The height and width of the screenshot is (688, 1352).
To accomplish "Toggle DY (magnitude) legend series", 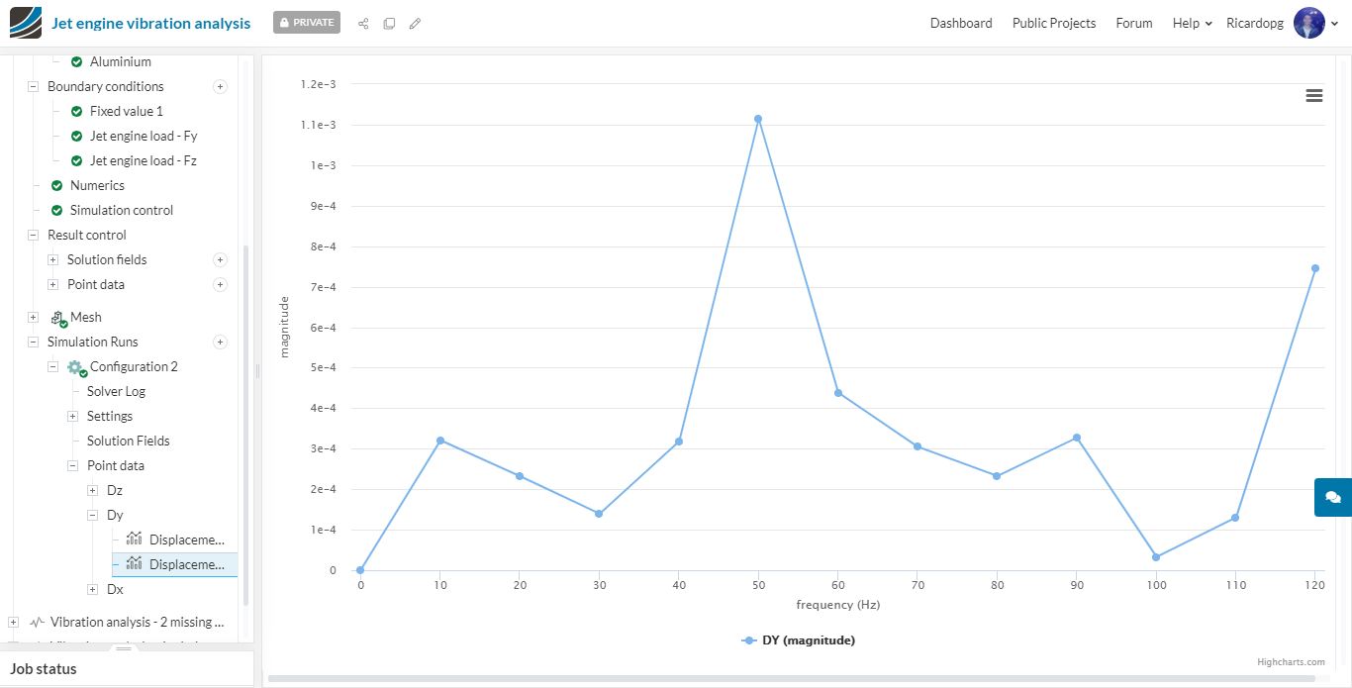I will [x=798, y=640].
